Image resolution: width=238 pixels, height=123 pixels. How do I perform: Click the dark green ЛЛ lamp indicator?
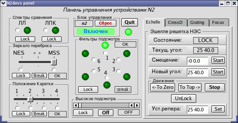coord(27,30)
